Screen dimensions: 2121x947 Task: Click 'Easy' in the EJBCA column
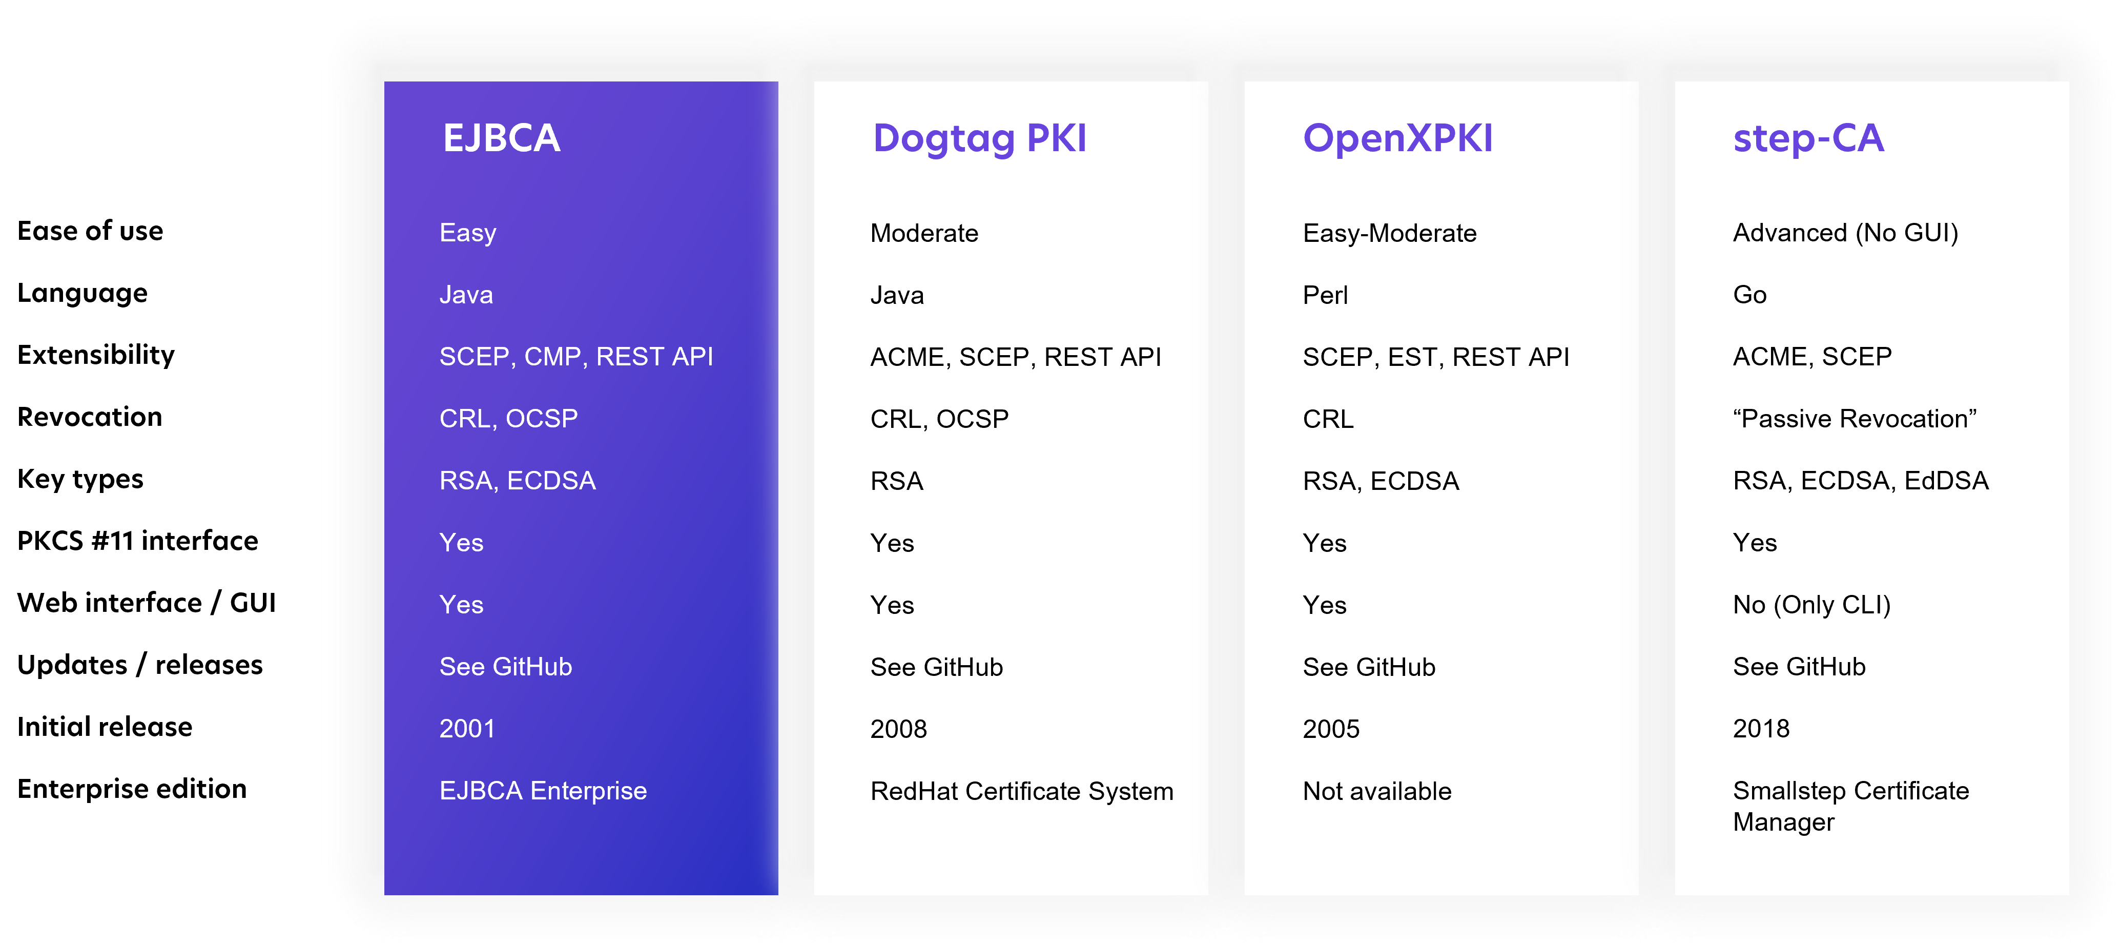point(468,234)
